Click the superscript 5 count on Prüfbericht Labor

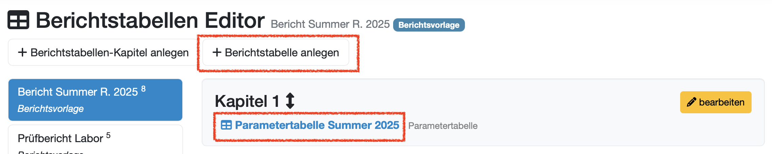108,135
